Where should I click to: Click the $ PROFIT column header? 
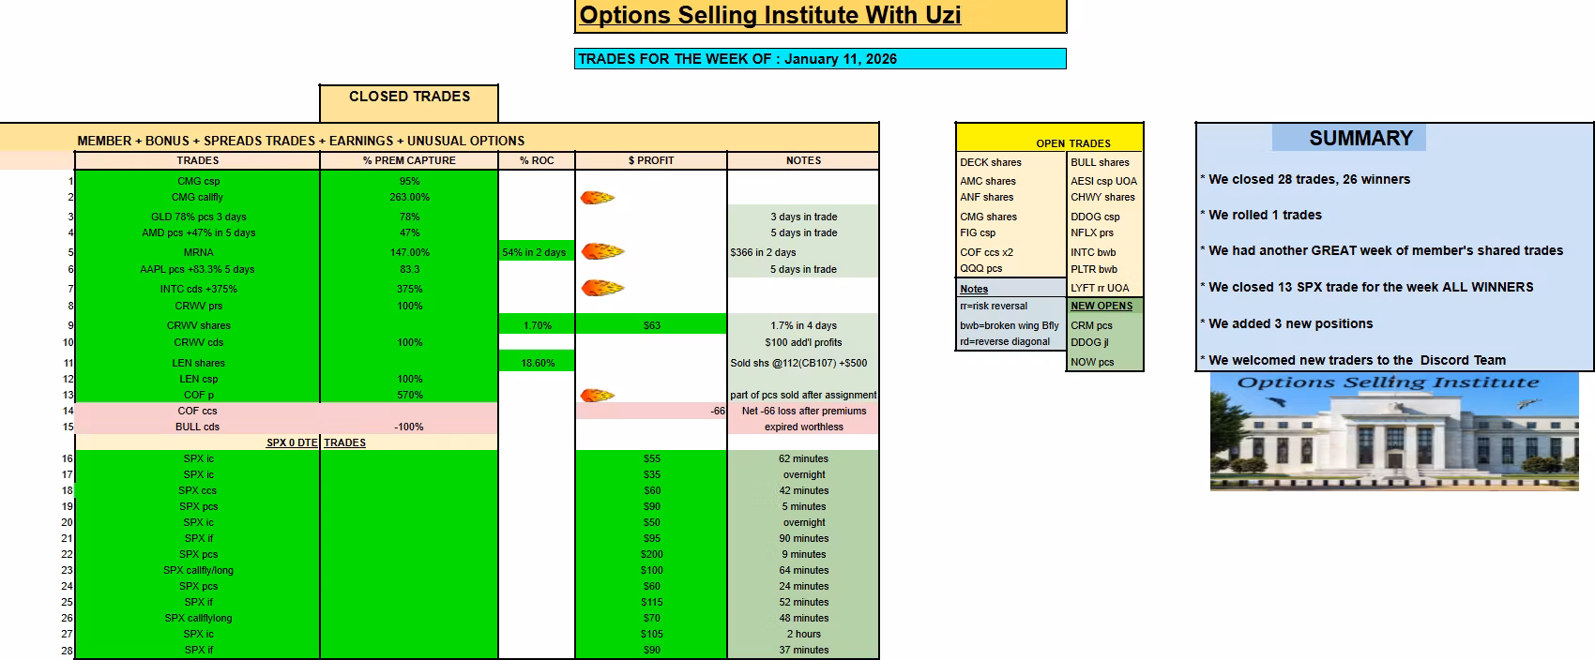(x=651, y=160)
